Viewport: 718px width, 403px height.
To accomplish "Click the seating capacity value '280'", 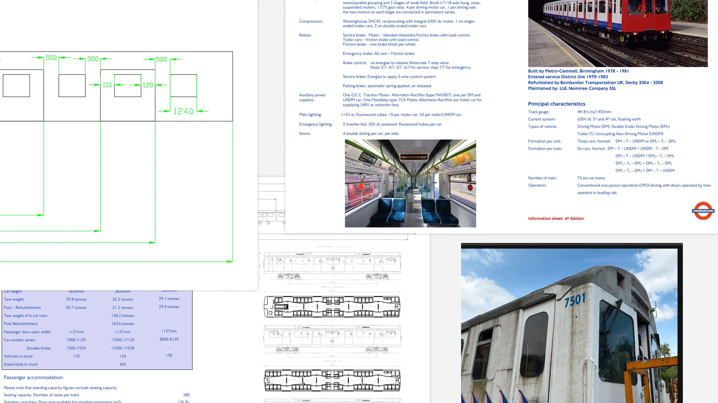I will pos(186,395).
